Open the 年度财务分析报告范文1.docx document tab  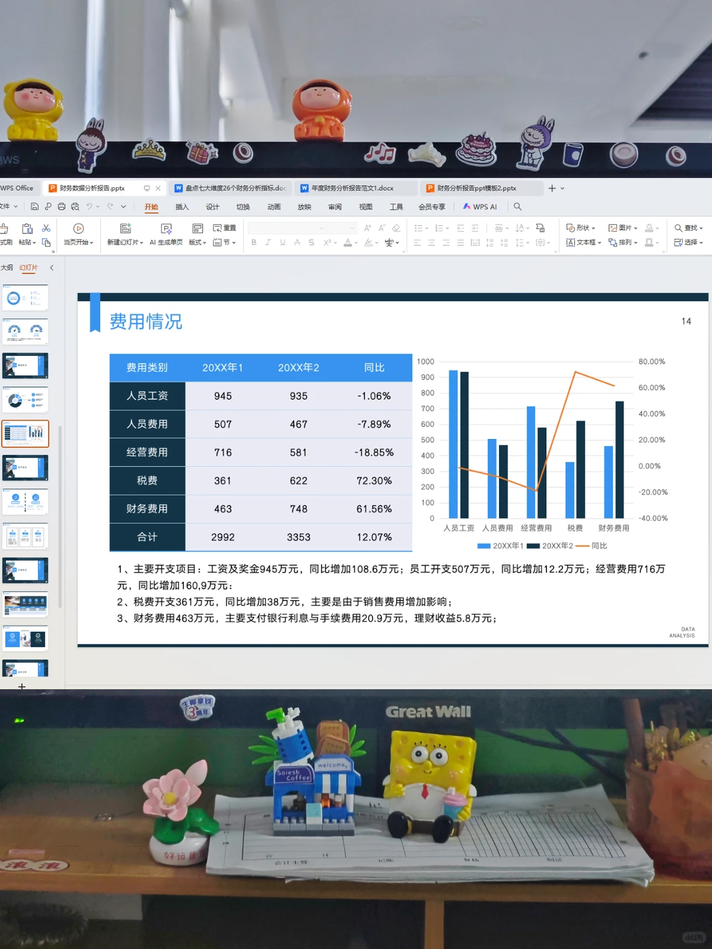[353, 188]
